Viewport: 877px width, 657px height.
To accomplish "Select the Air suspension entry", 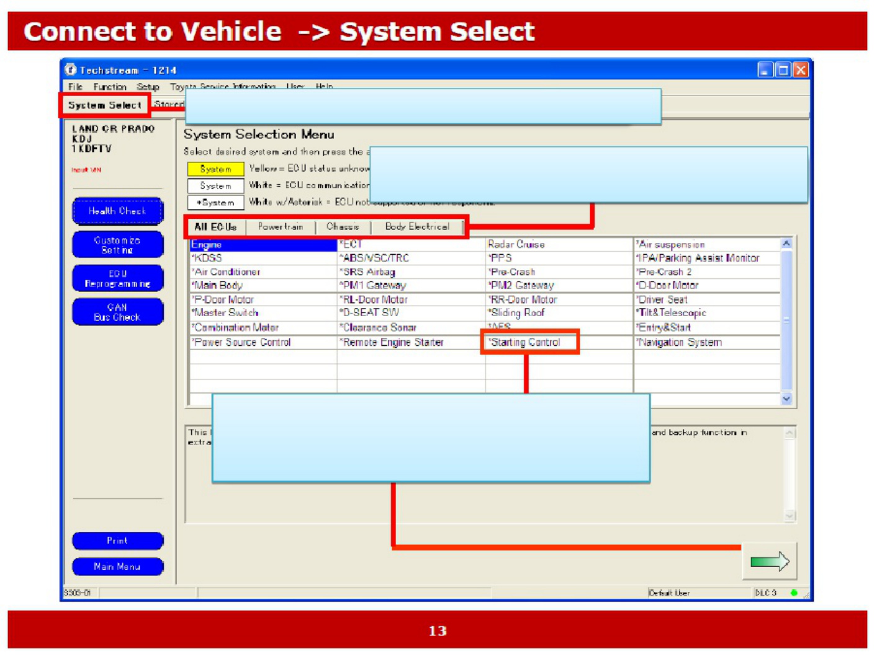I will tap(706, 245).
